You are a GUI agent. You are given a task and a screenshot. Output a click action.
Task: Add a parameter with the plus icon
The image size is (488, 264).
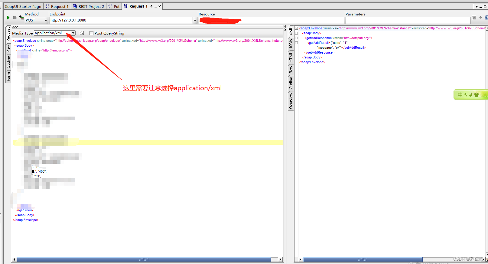[x=480, y=18]
